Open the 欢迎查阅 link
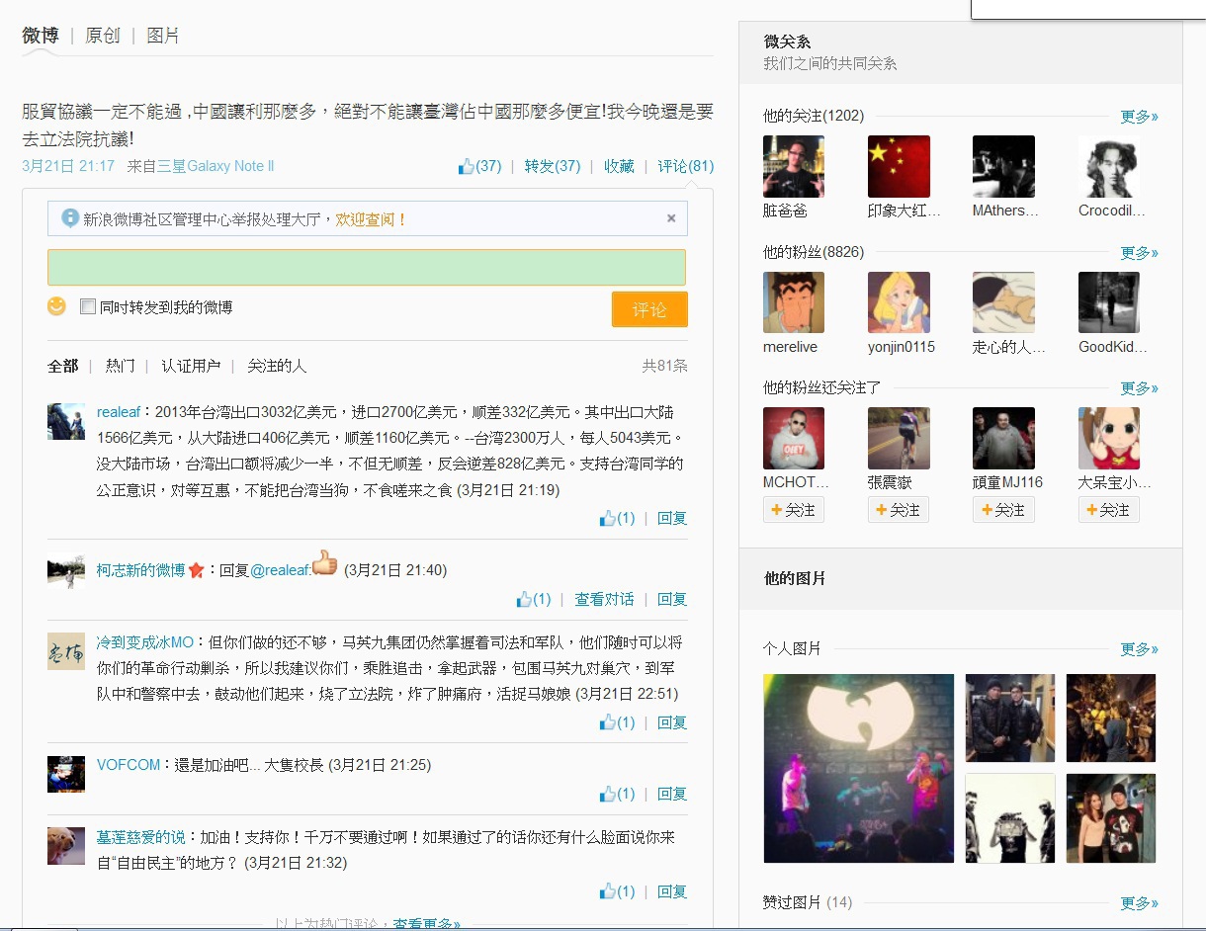This screenshot has height=931, width=1206. point(371,219)
